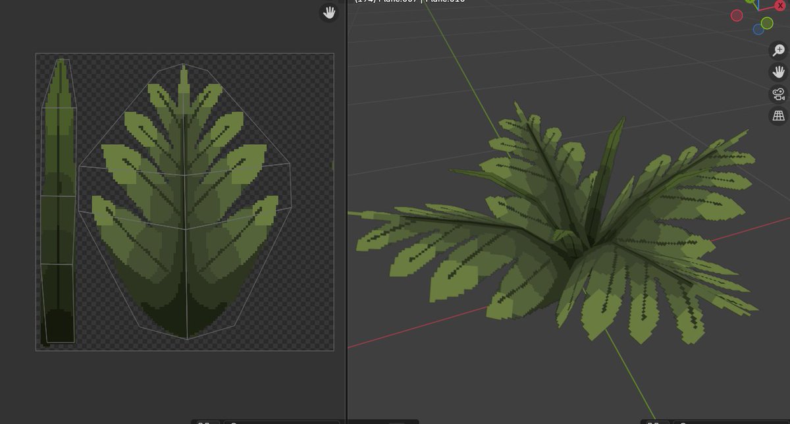This screenshot has width=790, height=424.
Task: Click the plain red negative-X gizmo circle
Action: pyautogui.click(x=737, y=15)
